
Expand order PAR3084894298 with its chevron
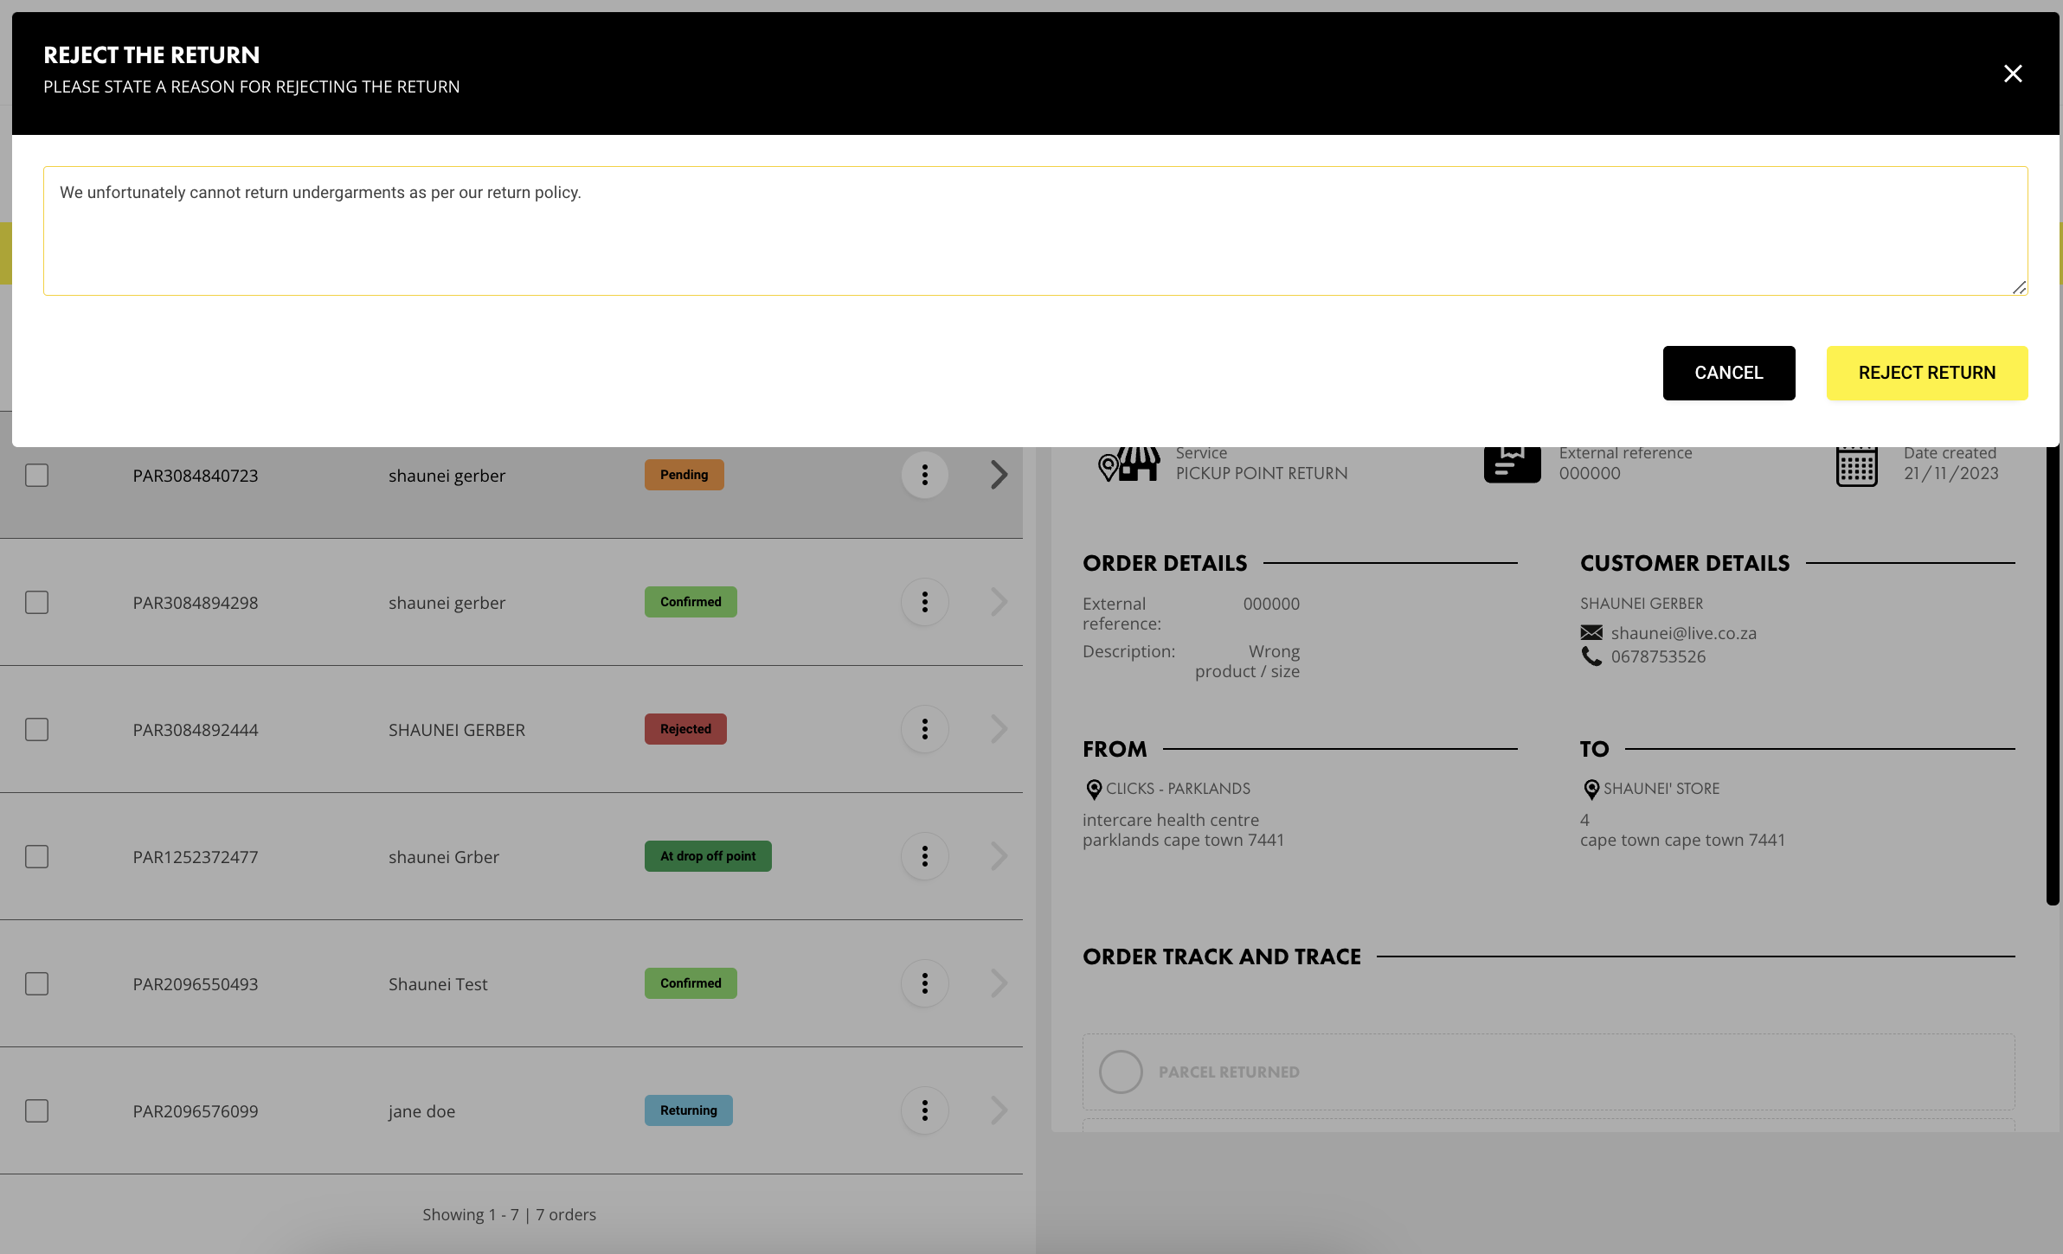(999, 602)
